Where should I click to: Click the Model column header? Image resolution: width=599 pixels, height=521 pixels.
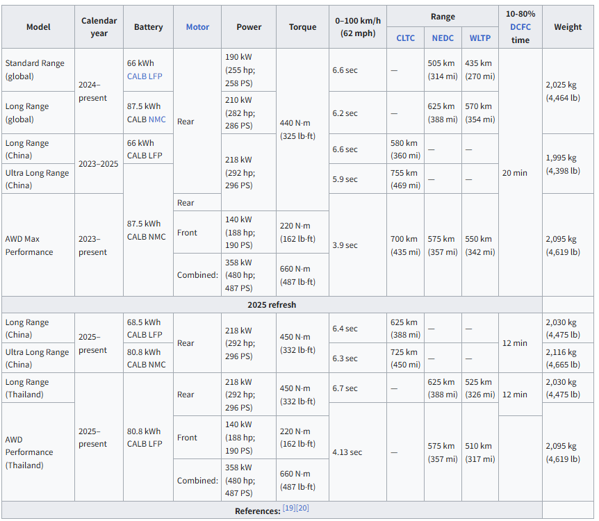38,27
